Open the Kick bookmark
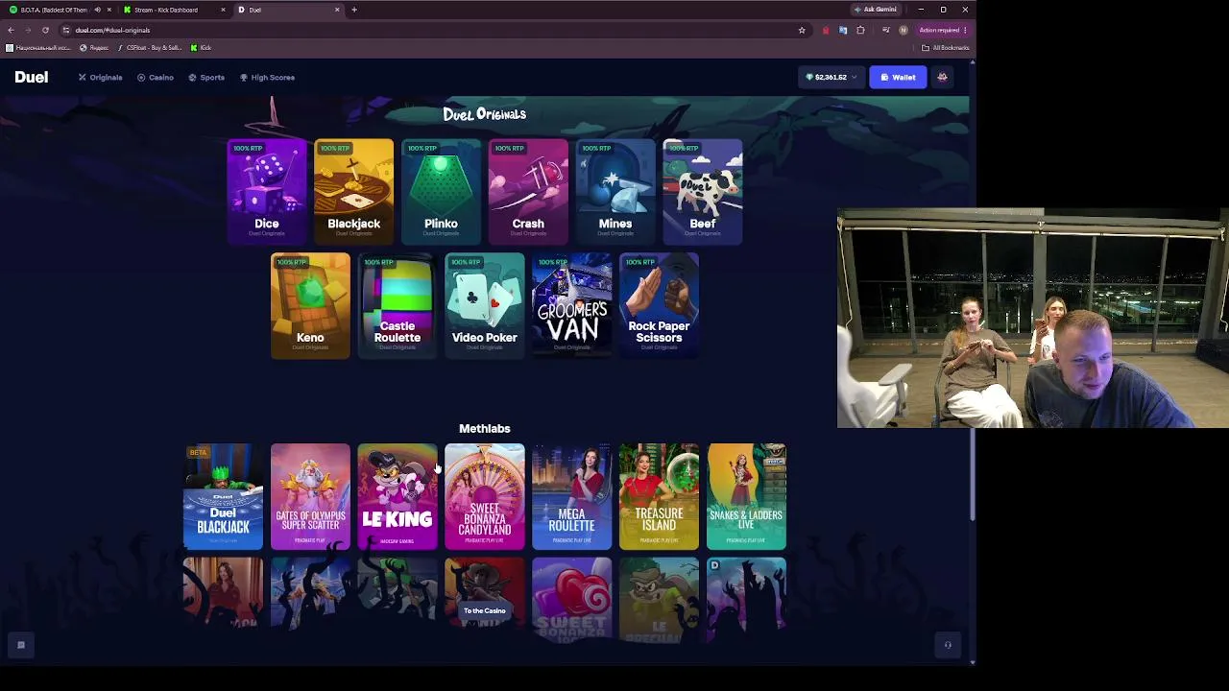This screenshot has width=1229, height=691. (x=201, y=48)
